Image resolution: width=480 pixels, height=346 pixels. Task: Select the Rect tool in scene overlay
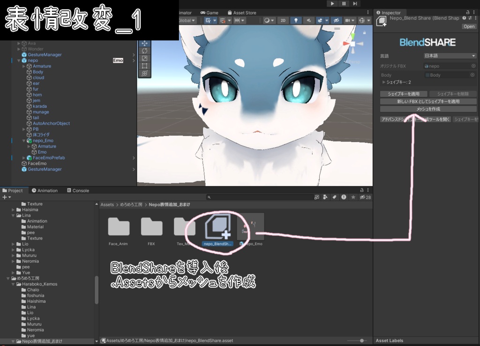144,66
